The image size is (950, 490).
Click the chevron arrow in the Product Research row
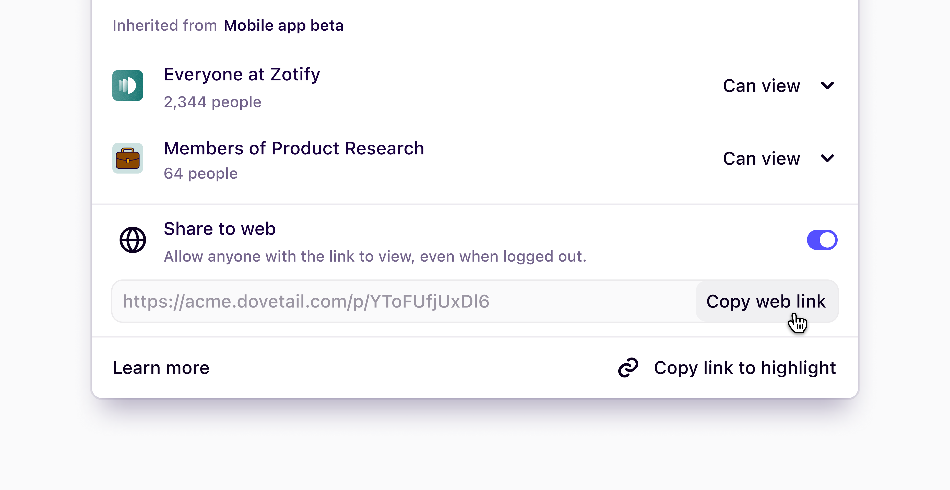pos(827,158)
